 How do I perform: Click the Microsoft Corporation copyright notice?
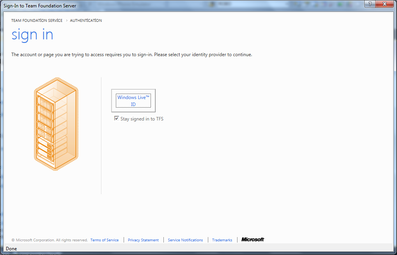click(50, 240)
